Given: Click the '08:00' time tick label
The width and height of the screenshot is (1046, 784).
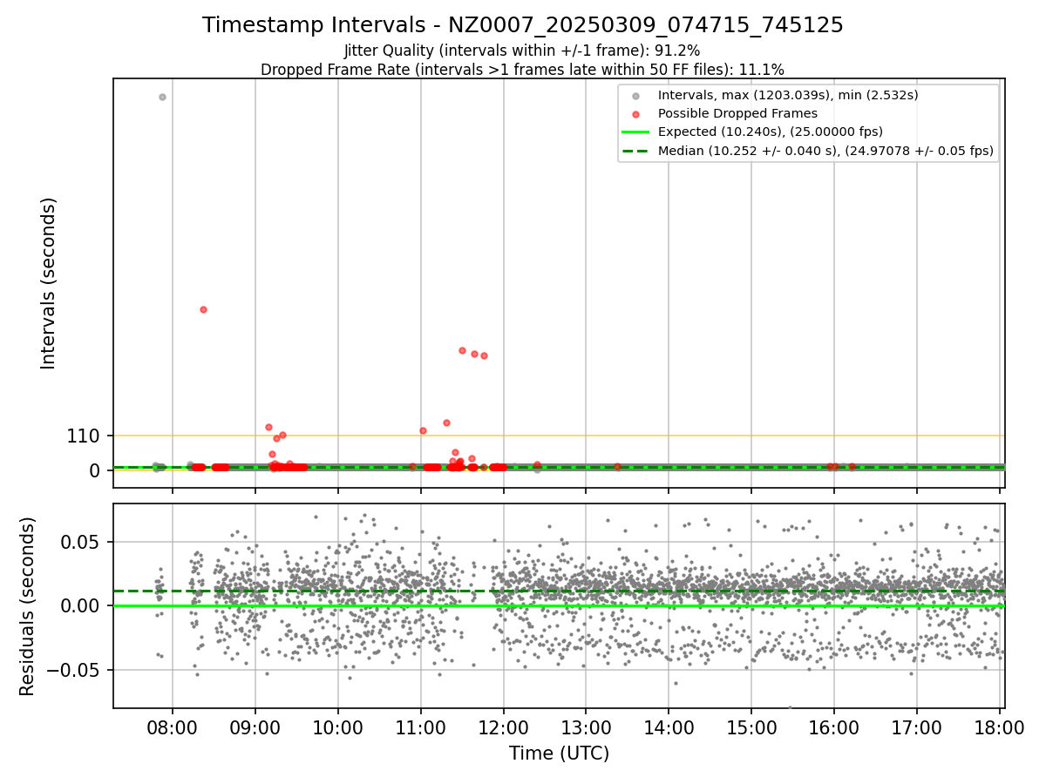Looking at the screenshot, I should click(173, 727).
